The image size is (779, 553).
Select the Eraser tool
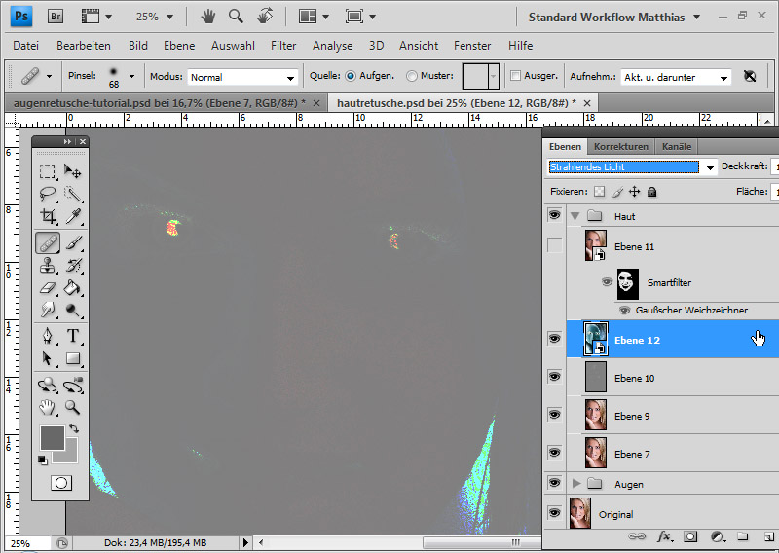[x=47, y=288]
